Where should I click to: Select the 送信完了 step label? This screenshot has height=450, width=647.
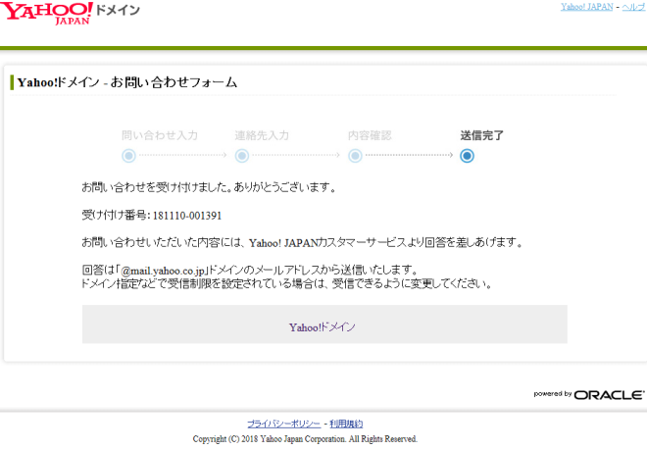coord(482,135)
